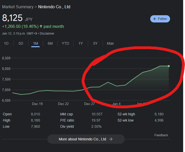Show the Max chart range
The width and height of the screenshot is (185, 152).
tap(110, 43)
